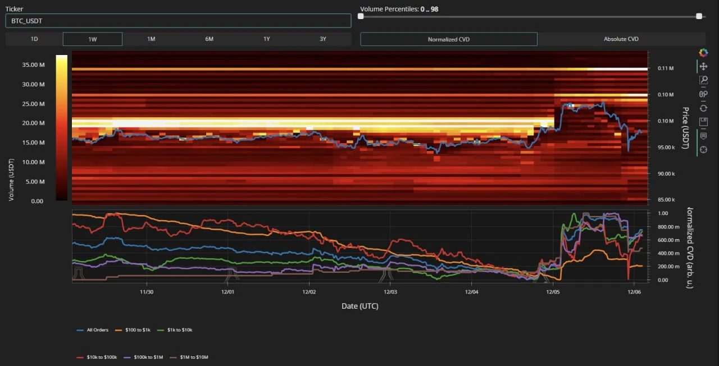The width and height of the screenshot is (719, 366).
Task: Hide the All Orders series in the legend
Action: (93, 330)
